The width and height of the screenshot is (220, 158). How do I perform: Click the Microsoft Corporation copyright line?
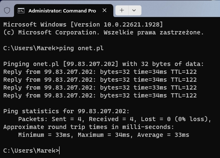pos(103,32)
